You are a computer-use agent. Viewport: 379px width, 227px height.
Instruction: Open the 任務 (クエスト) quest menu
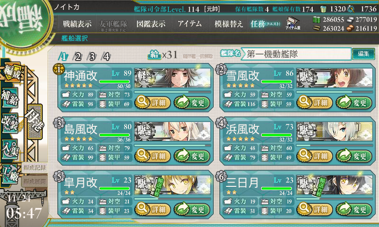click(x=265, y=24)
